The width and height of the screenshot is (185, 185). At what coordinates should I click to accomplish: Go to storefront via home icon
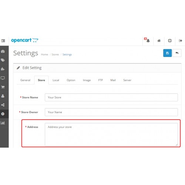click(159, 41)
